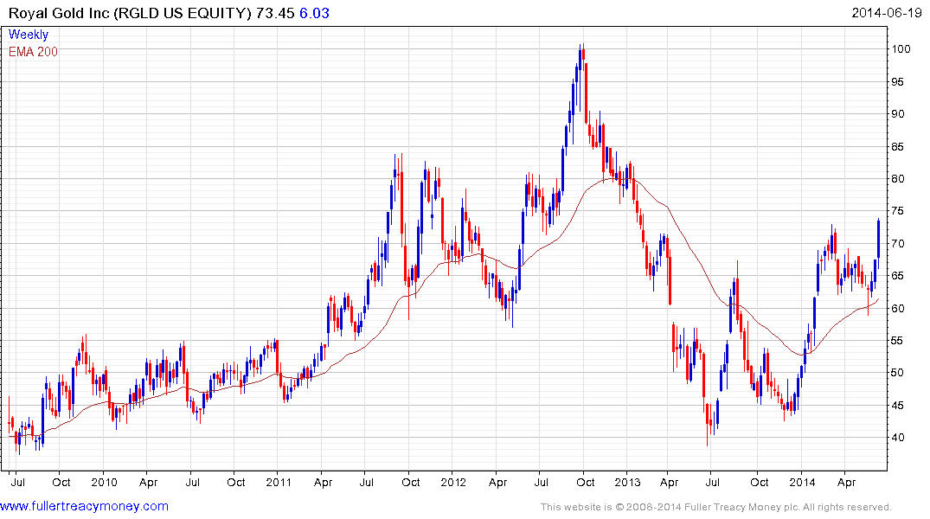Click the copyright notice text
This screenshot has width=930, height=519.
point(716,507)
